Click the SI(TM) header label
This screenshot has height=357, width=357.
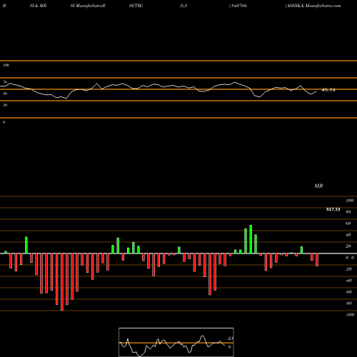pyautogui.click(x=136, y=6)
